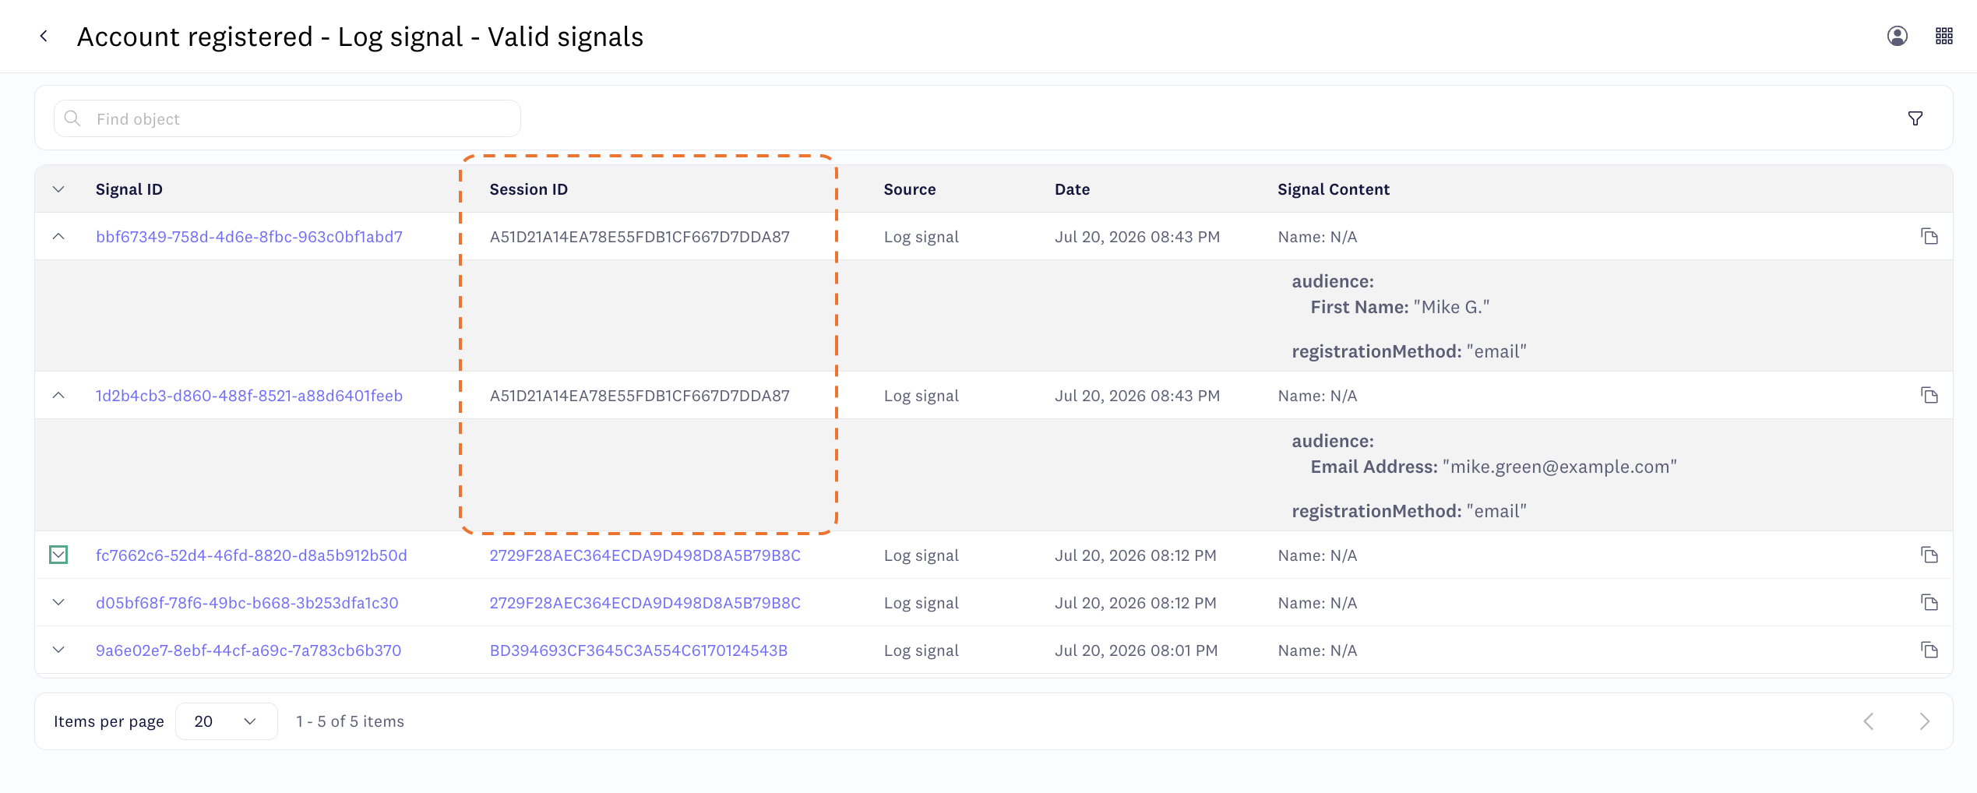Screen dimensions: 1977x793
Task: Copy signal fc7662c6-52d4 content
Action: click(x=1929, y=555)
